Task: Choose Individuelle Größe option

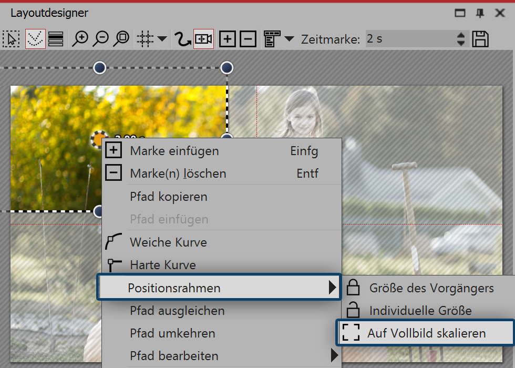Action: pos(429,311)
